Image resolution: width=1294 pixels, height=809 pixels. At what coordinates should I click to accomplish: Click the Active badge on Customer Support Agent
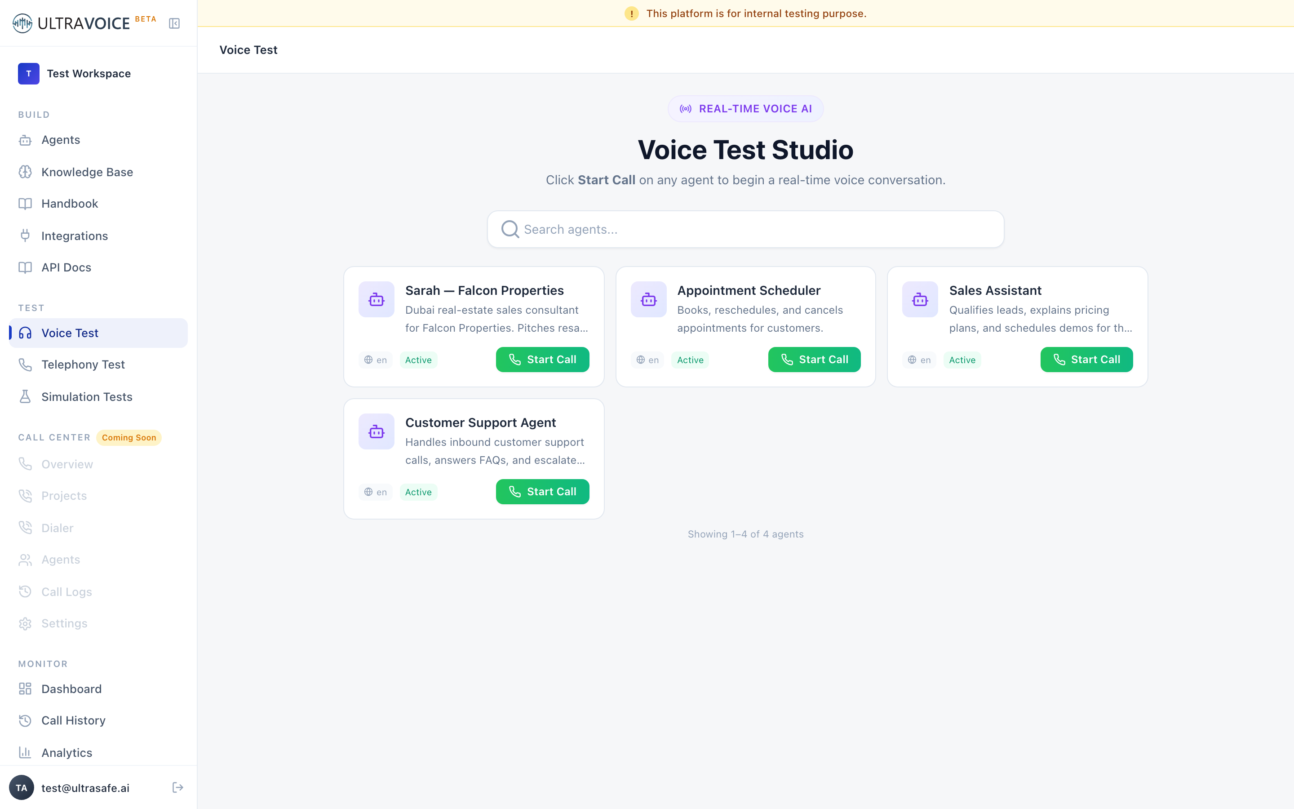coord(418,492)
